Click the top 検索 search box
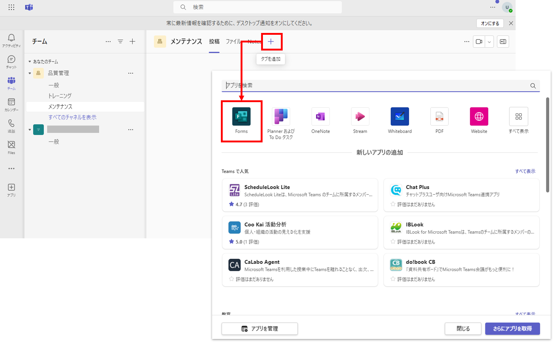The height and width of the screenshot is (343, 554). [257, 7]
